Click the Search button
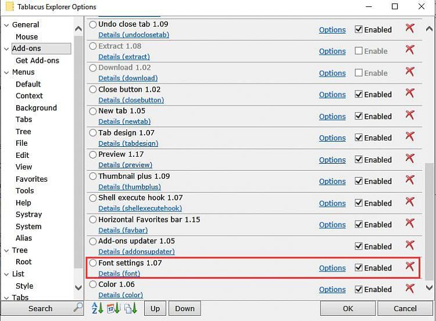436x321 pixels. click(42, 308)
